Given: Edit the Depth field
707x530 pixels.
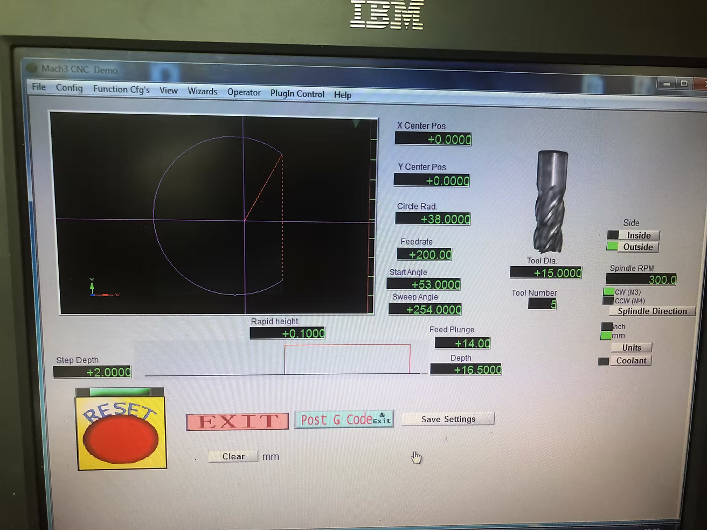Looking at the screenshot, I should tap(466, 369).
